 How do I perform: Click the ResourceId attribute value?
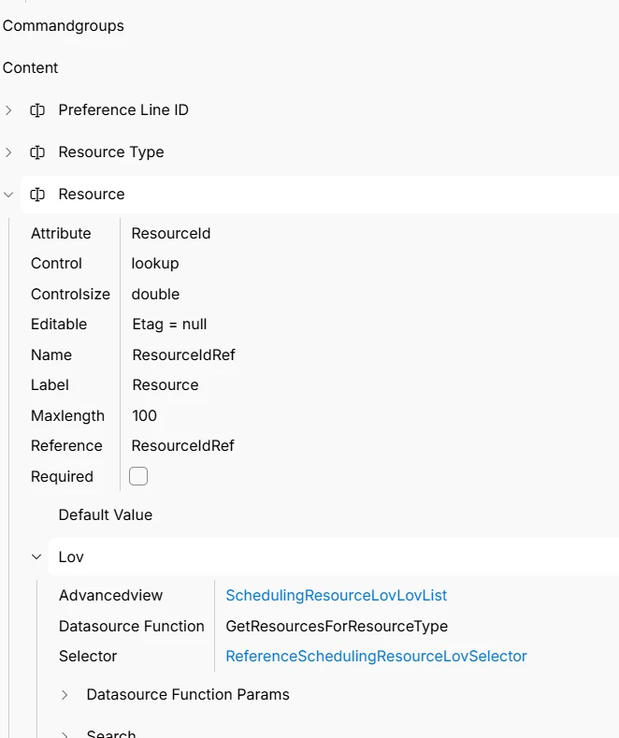click(x=171, y=234)
